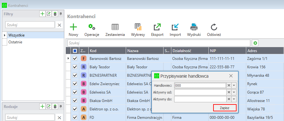284x121 pixels.
Task: Uncheck the Ekakza GmbH row checkbox
Action: (75, 100)
